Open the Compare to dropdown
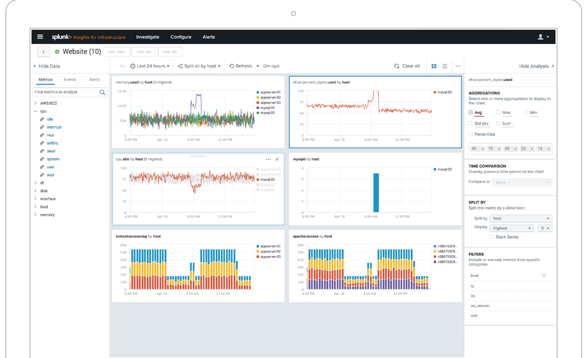 [x=522, y=182]
